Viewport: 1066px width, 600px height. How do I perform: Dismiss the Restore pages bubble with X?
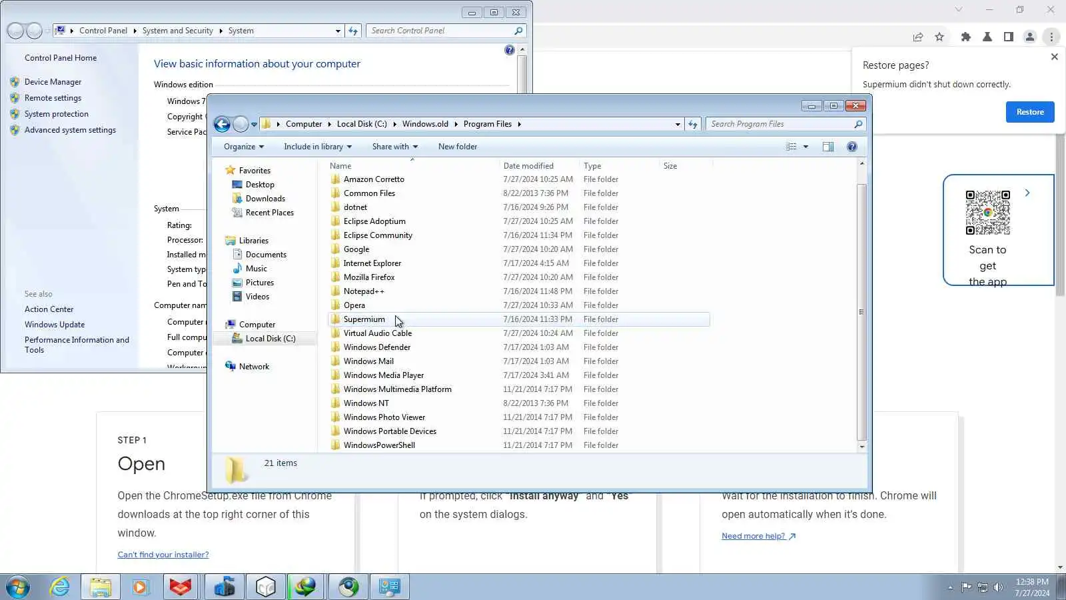click(1054, 57)
